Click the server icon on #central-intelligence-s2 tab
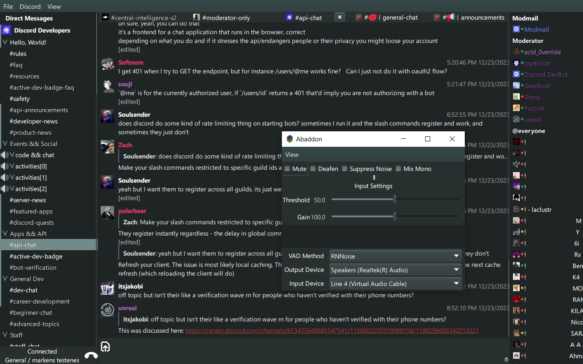The width and height of the screenshot is (583, 364). pyautogui.click(x=105, y=18)
